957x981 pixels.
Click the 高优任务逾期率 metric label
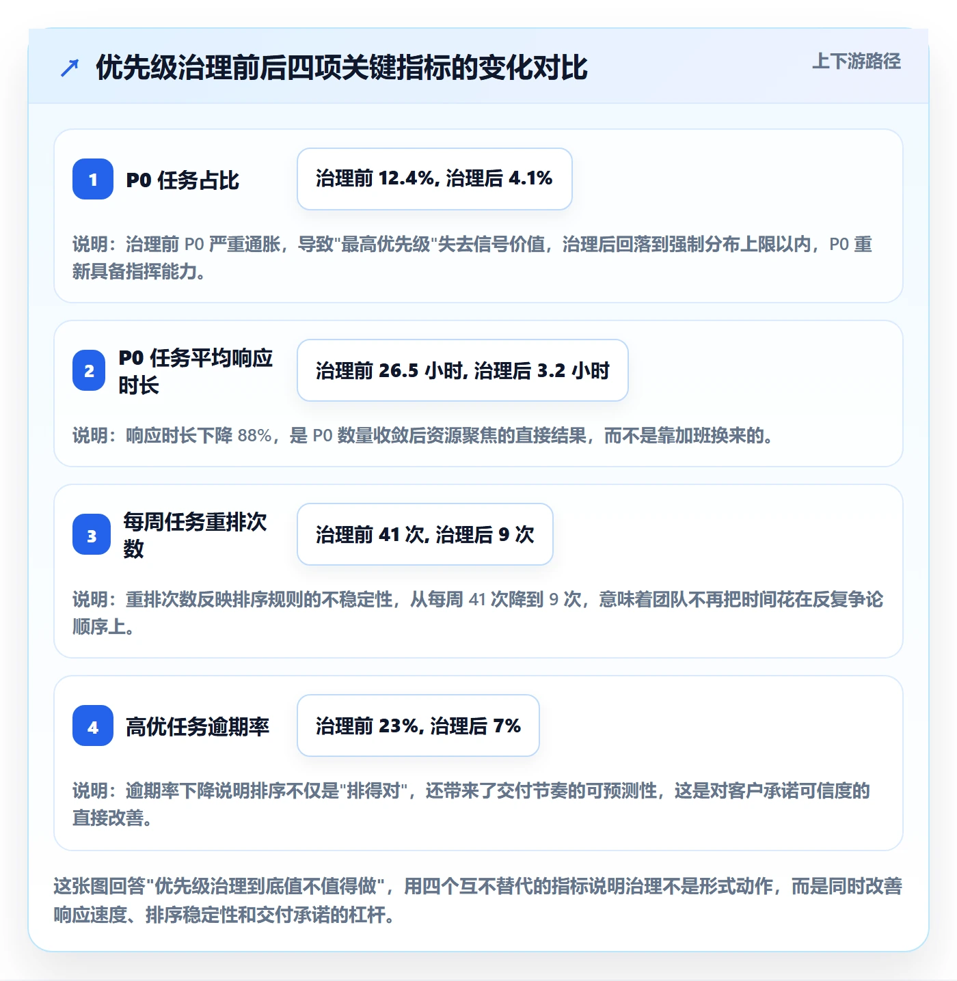[x=198, y=726]
